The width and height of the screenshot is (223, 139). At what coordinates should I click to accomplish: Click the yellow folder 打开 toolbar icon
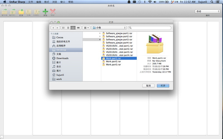coord(21,12)
